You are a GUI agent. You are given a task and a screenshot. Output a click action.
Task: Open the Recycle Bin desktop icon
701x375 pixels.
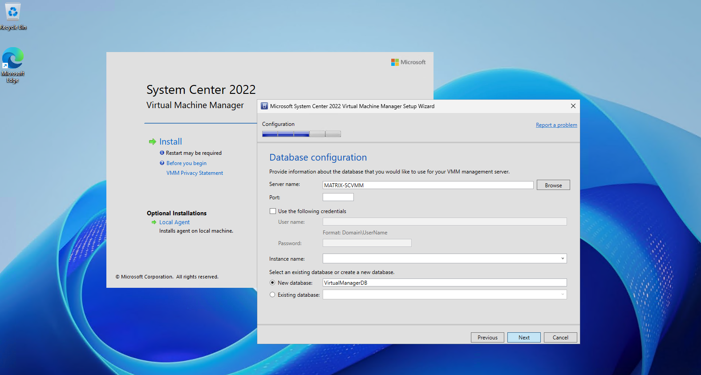point(13,17)
